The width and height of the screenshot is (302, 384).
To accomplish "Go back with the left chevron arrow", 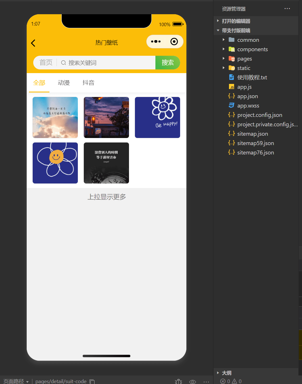I will point(33,43).
